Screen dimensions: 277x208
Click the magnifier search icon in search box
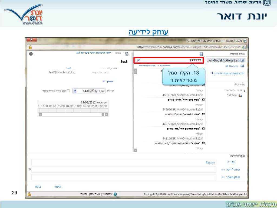coord(138,60)
